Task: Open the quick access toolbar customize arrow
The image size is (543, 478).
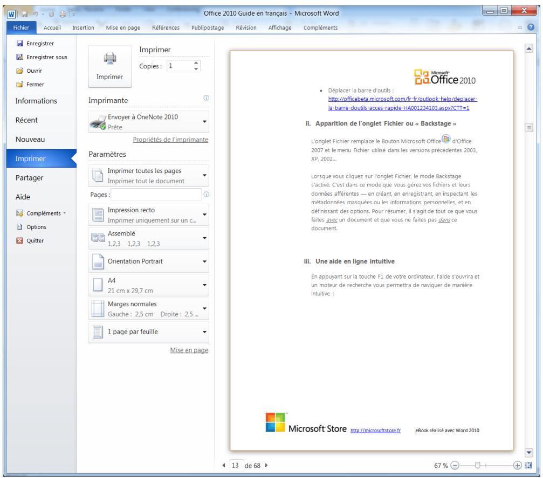Action: pyautogui.click(x=73, y=15)
